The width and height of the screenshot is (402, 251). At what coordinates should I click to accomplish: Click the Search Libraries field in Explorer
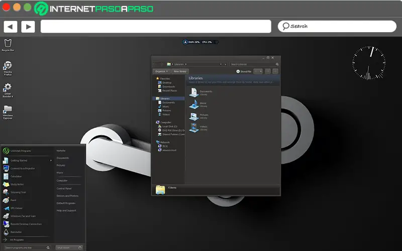pyautogui.click(x=254, y=64)
